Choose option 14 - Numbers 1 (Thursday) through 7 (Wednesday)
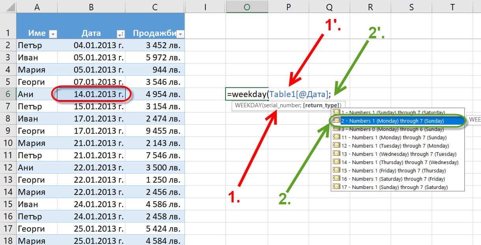This screenshot has height=245, width=481. [x=397, y=162]
